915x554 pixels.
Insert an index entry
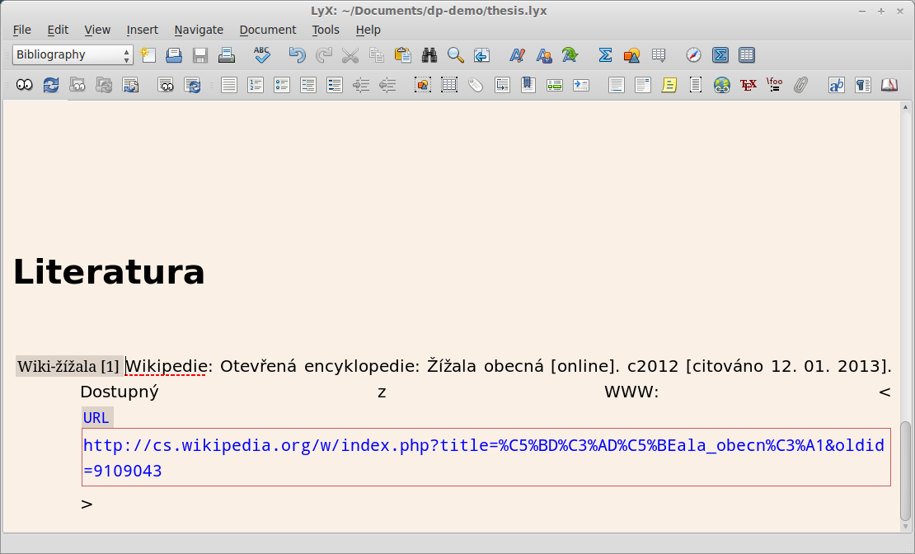[x=555, y=85]
